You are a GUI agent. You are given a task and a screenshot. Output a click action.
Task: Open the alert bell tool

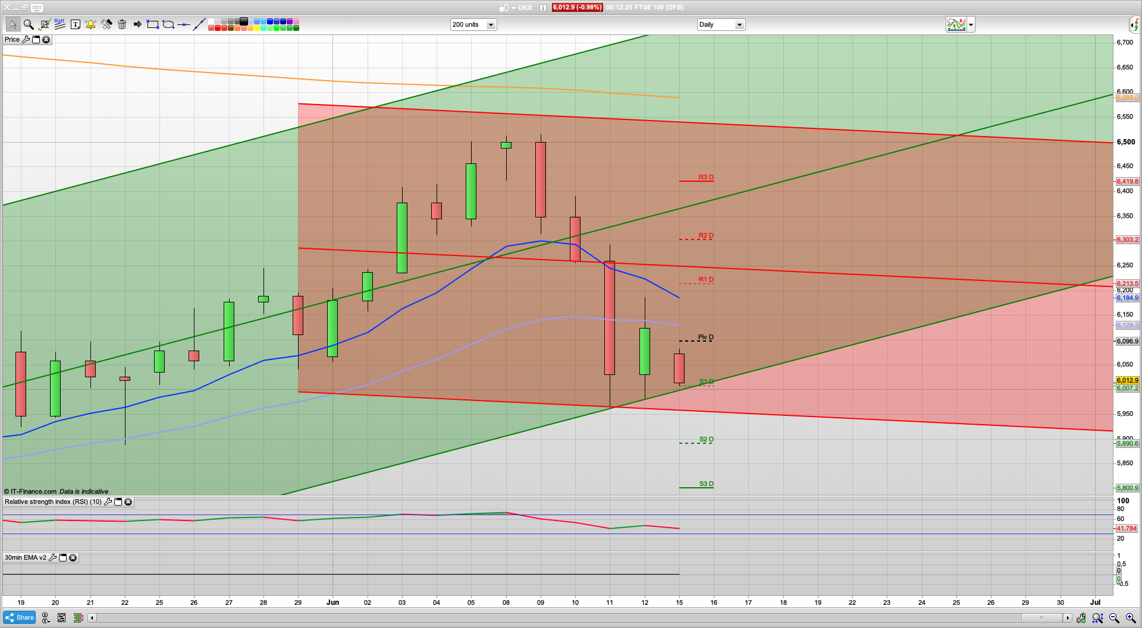[90, 24]
